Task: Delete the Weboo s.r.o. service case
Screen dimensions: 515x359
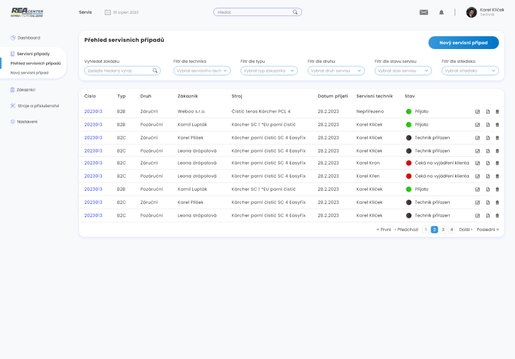Action: (497, 112)
